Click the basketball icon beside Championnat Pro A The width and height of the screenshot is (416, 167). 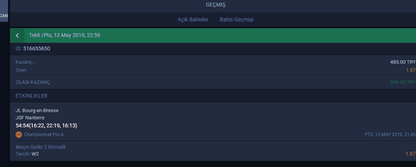click(x=19, y=135)
